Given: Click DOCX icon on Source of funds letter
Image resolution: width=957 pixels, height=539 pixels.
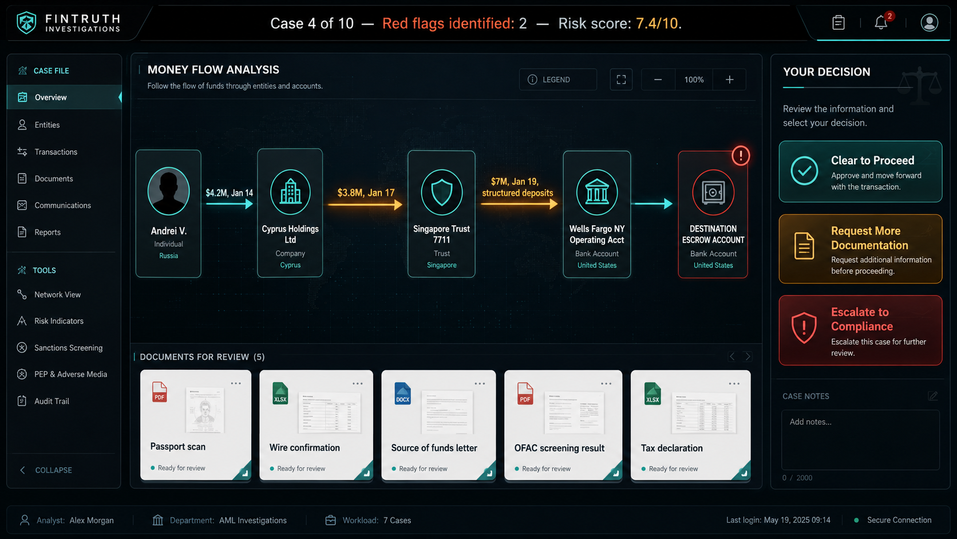Looking at the screenshot, I should pos(402,394).
